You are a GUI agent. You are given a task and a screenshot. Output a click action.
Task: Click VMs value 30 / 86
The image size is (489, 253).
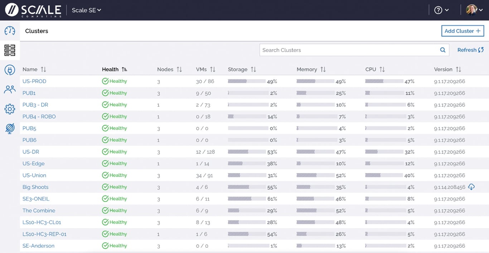[x=205, y=81]
